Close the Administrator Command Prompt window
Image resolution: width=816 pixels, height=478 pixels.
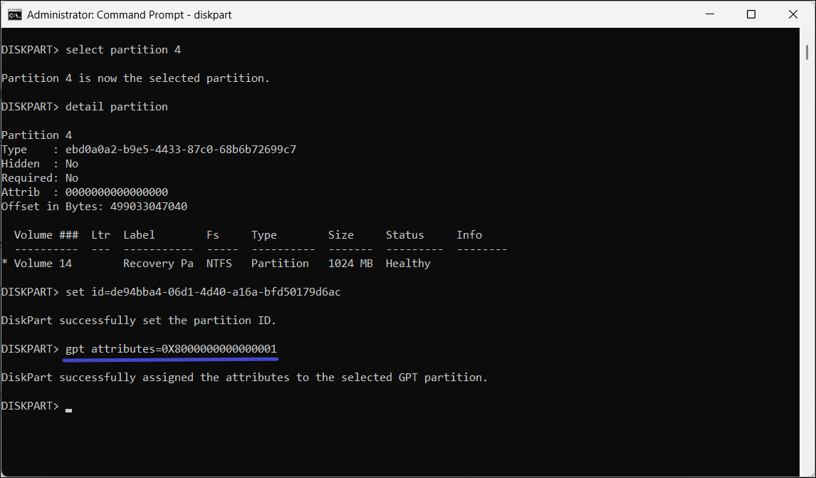793,14
